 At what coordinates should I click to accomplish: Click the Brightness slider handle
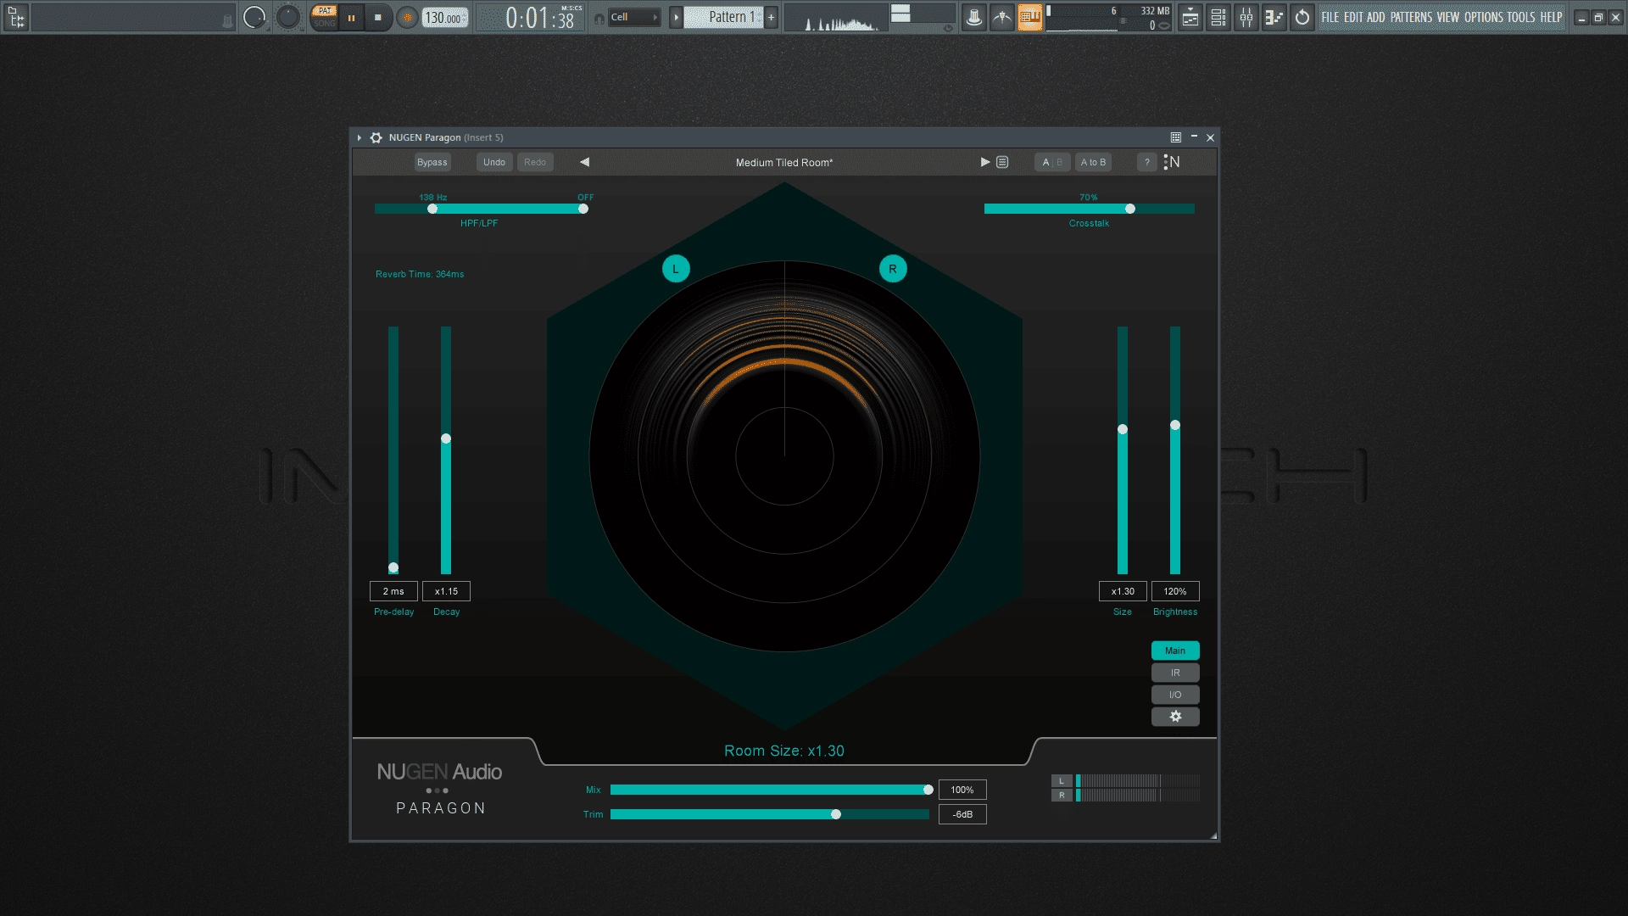point(1175,425)
